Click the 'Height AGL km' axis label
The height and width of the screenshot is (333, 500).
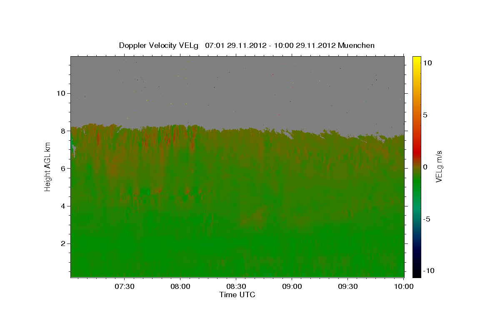(48, 166)
